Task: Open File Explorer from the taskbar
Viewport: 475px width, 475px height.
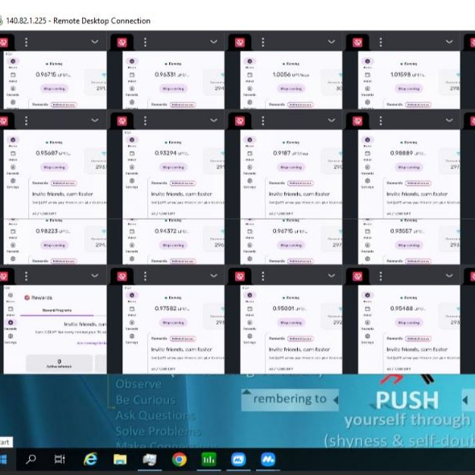Action: point(120,460)
